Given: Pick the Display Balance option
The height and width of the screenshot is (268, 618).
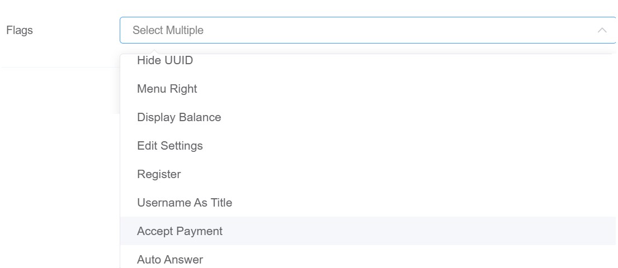Looking at the screenshot, I should [179, 117].
